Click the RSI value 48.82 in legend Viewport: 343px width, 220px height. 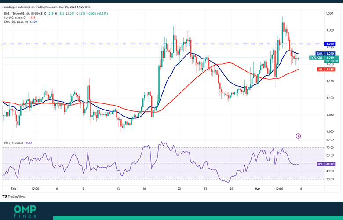(28, 143)
